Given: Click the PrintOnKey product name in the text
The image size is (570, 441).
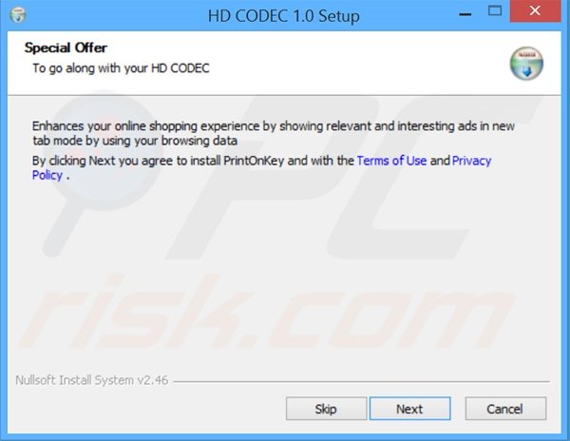Looking at the screenshot, I should (254, 161).
